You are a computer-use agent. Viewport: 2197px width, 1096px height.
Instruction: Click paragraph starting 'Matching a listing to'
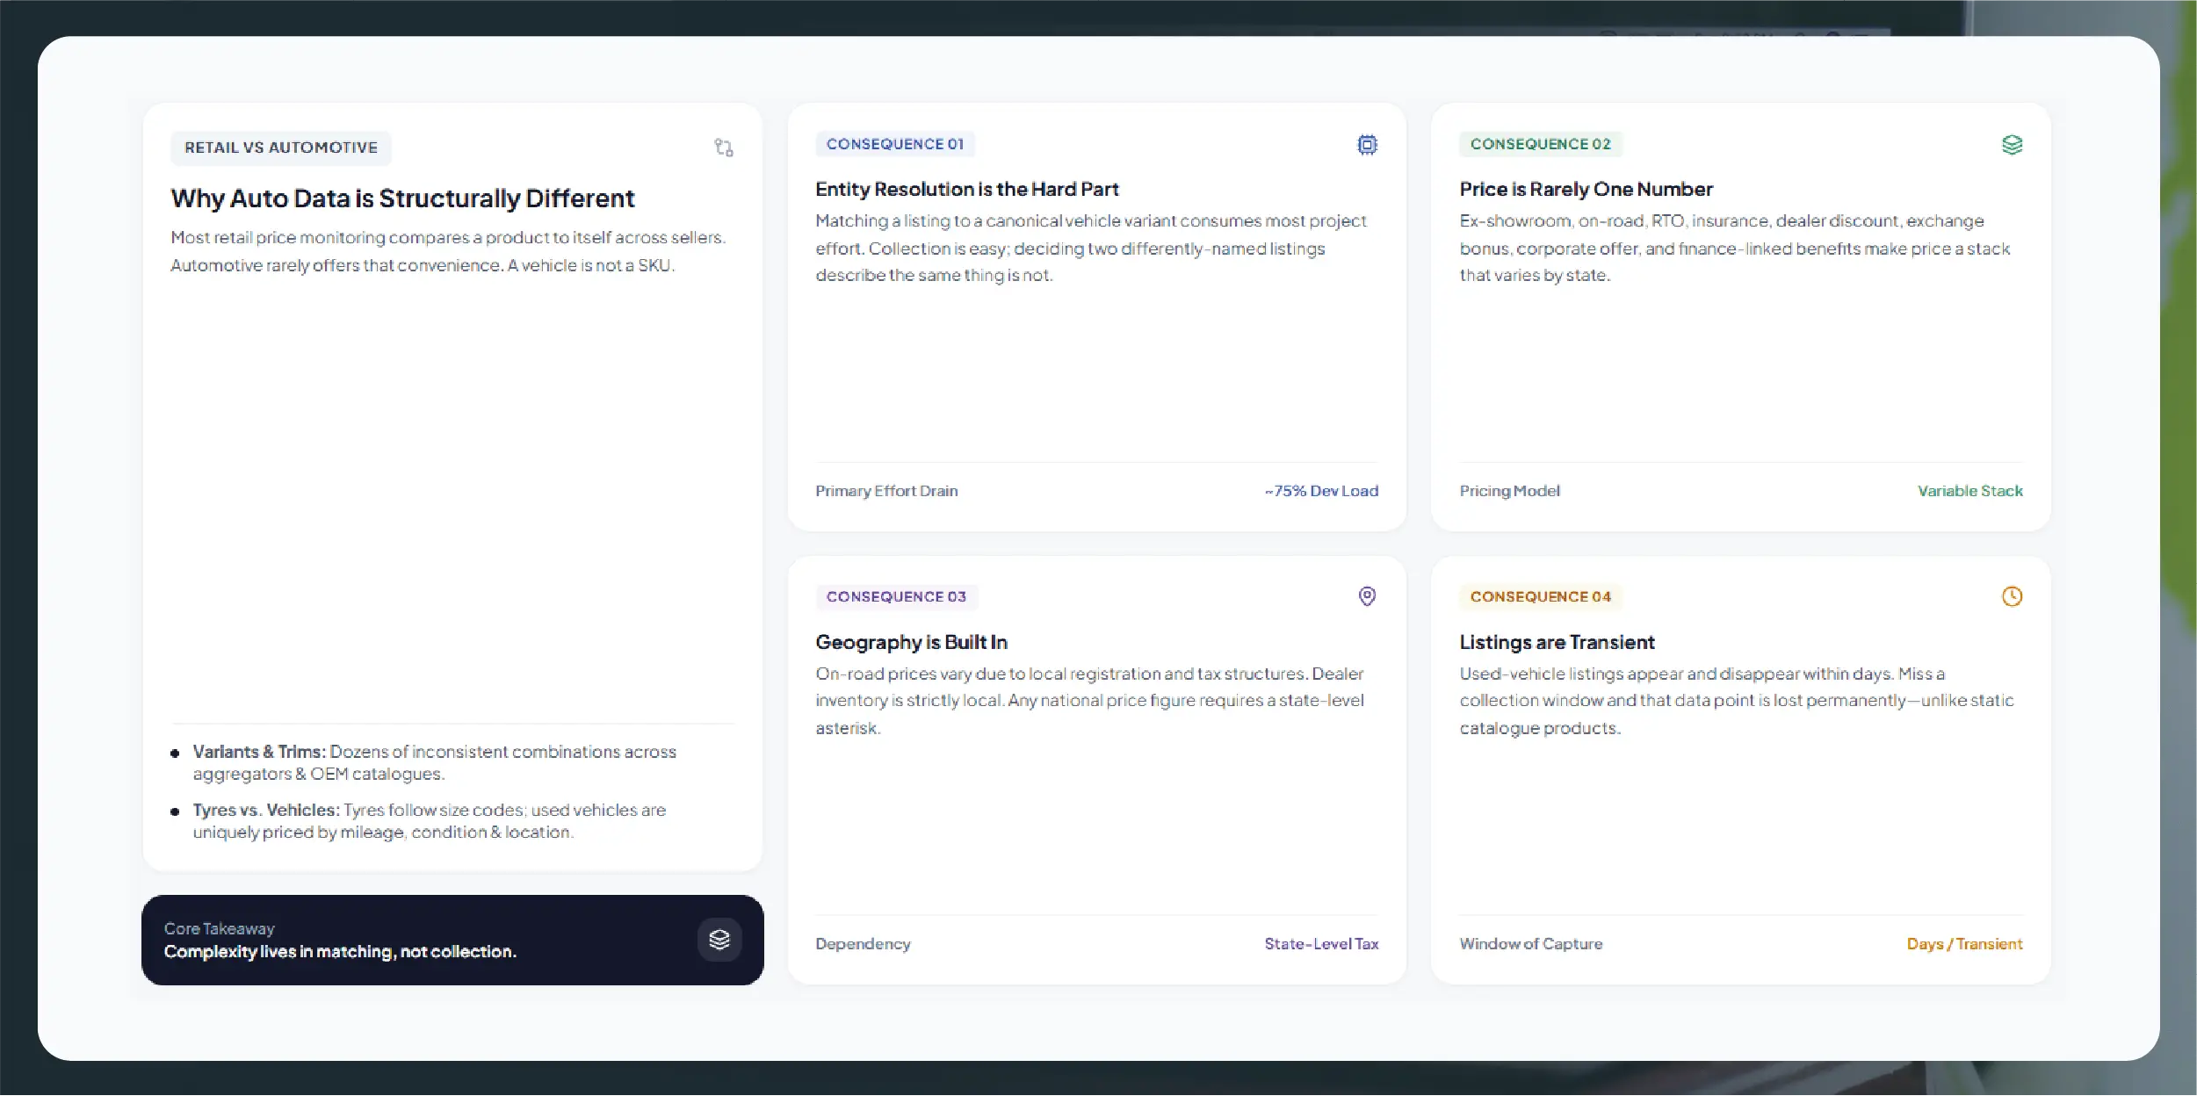pyautogui.click(x=1091, y=248)
